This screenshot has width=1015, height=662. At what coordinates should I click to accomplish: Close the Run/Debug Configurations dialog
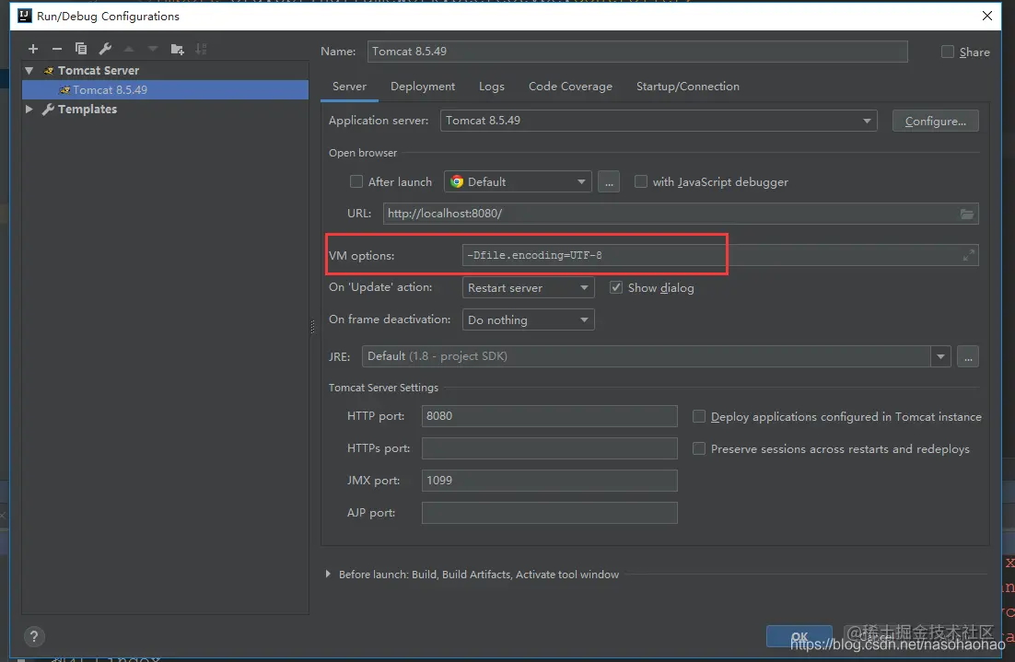point(987,16)
